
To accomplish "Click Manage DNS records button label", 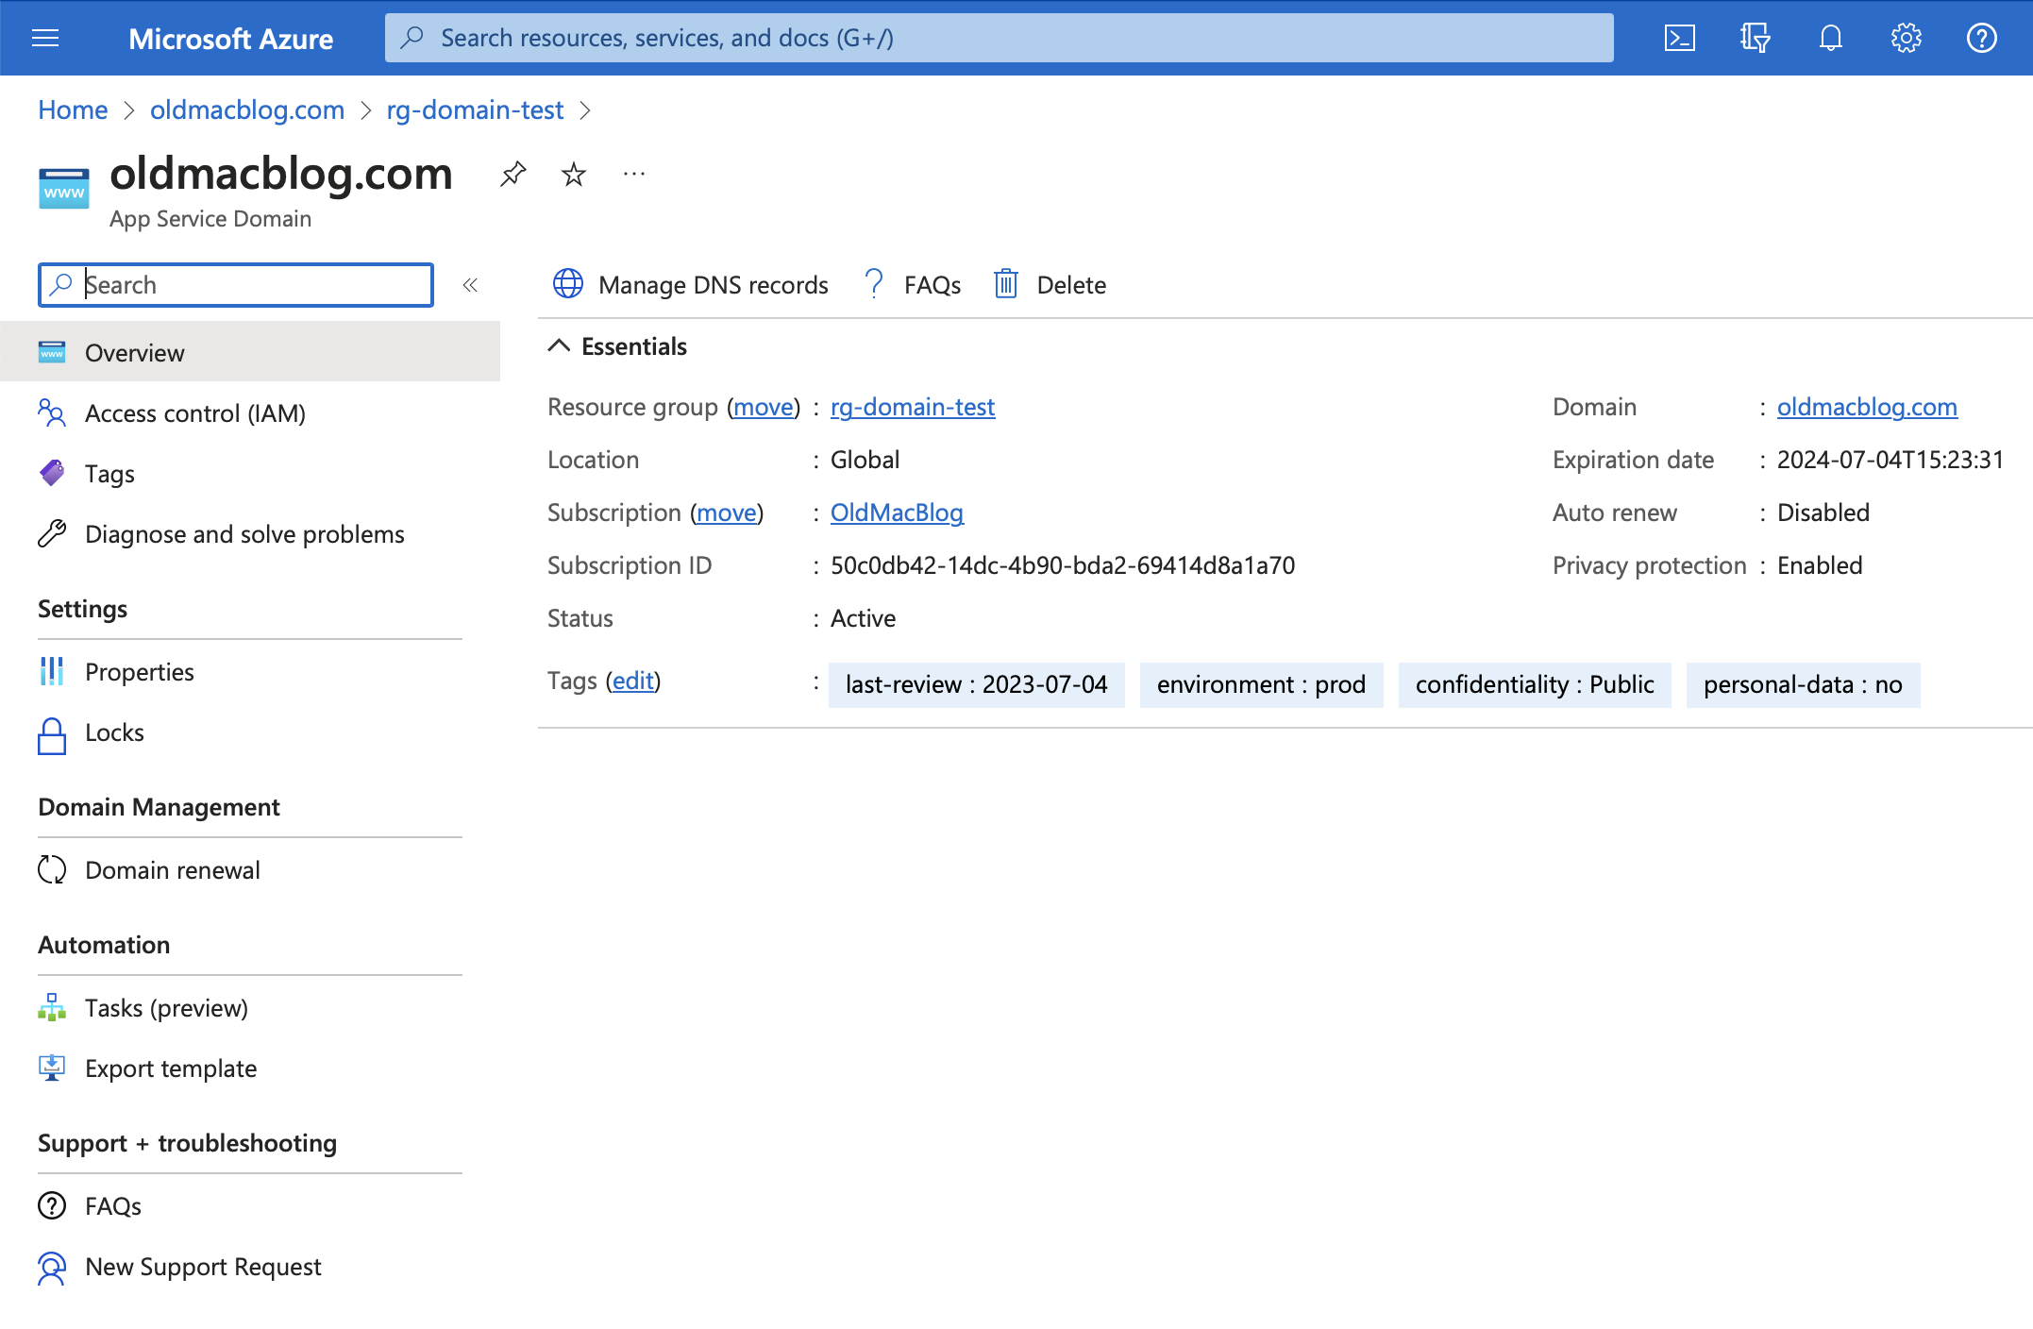I will point(713,284).
